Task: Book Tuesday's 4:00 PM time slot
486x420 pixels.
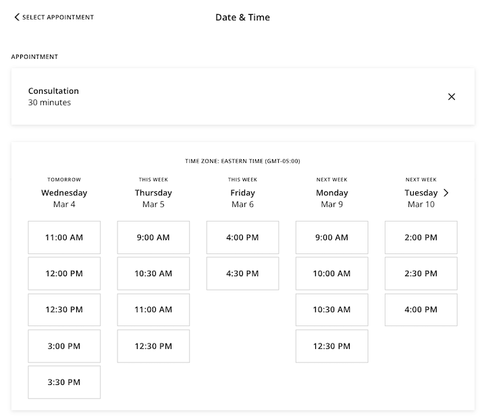Action: click(421, 310)
